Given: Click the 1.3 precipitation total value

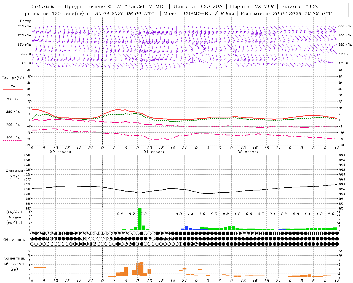Looking at the screenshot, I should (x=319, y=214).
